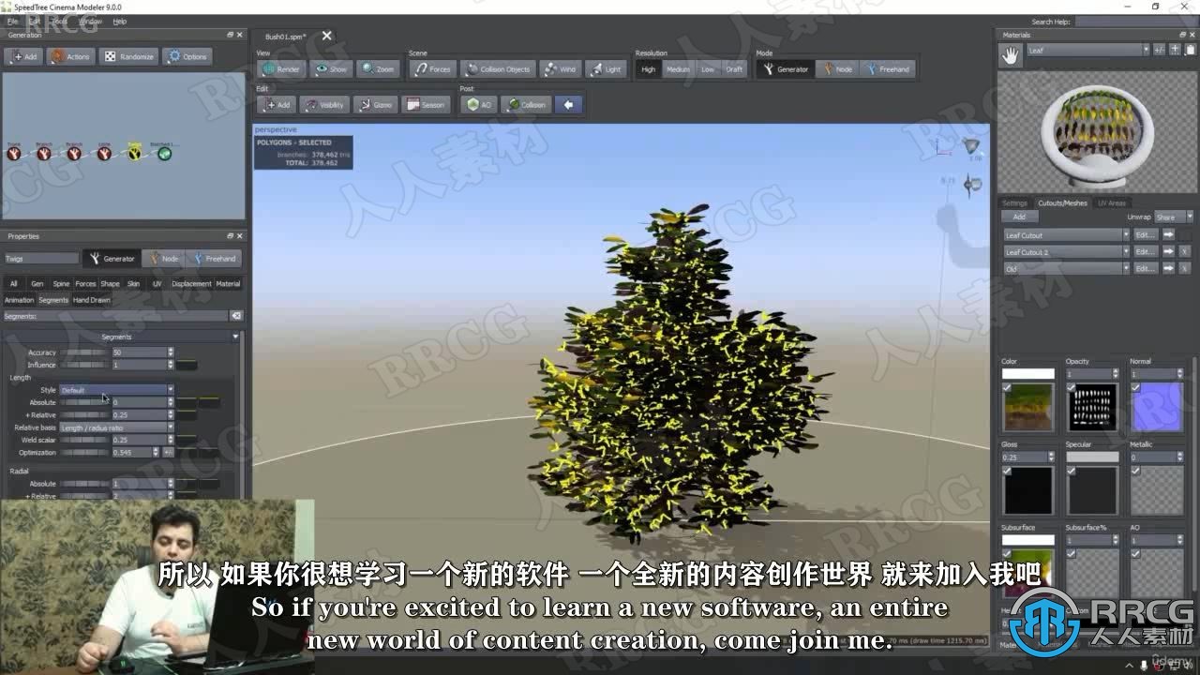Click the Accuracy value stepper
1200x675 pixels.
coord(171,352)
